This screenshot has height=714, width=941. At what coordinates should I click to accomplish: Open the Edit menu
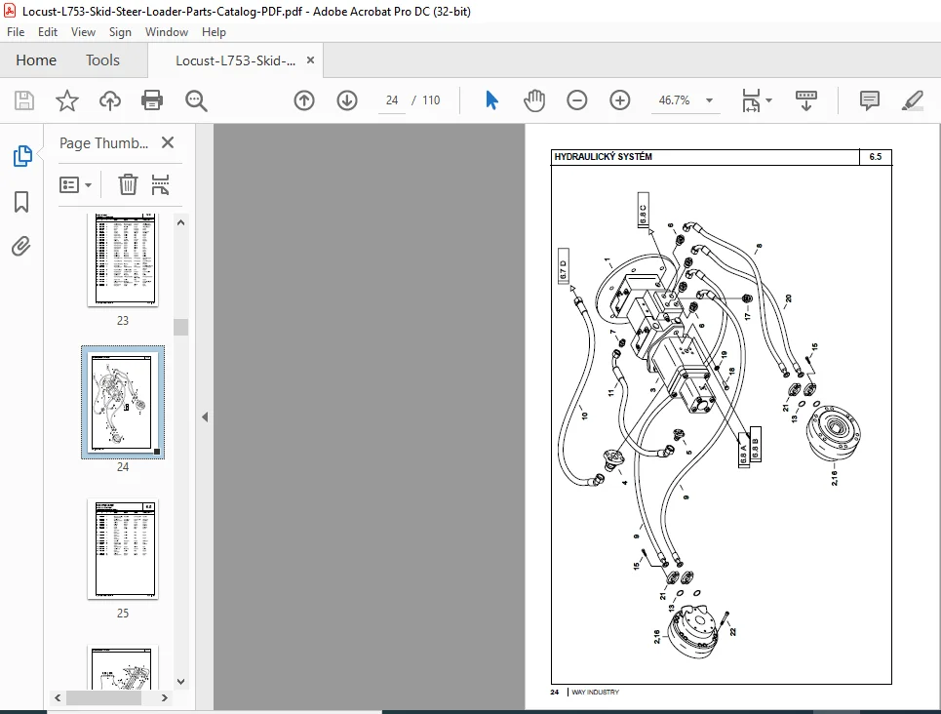[x=48, y=32]
